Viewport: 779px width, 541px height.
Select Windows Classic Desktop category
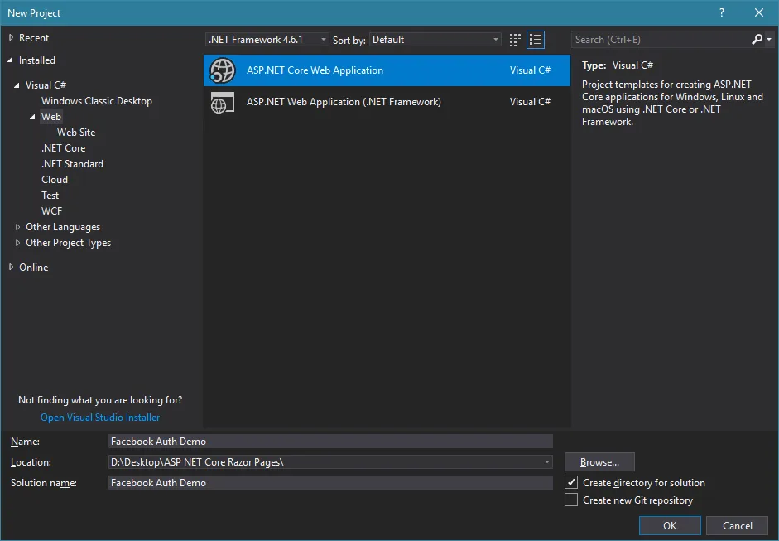tap(97, 101)
